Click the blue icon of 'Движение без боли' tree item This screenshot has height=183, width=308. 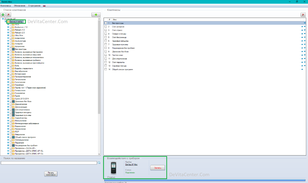[x=13, y=102]
